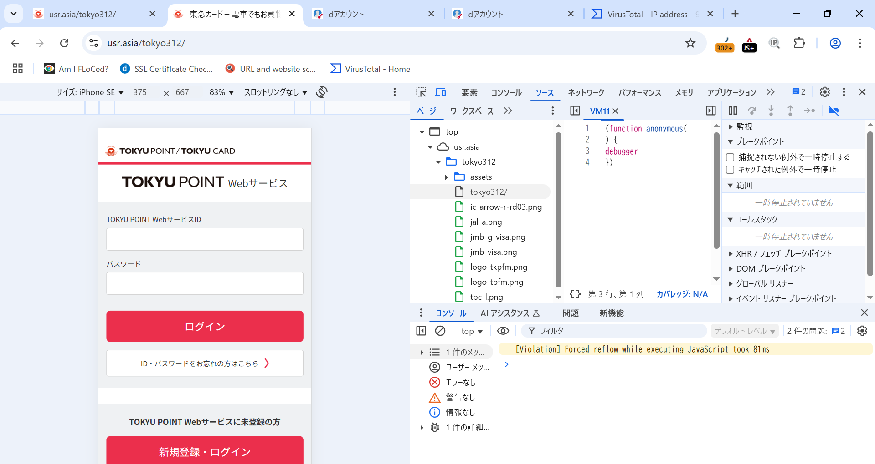Screen dimensions: 875x464
Task: Close the console drawer
Action: coord(865,313)
